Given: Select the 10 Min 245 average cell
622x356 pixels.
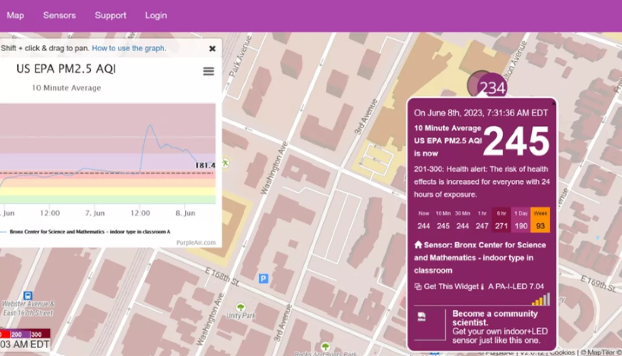Looking at the screenshot, I should point(443,220).
